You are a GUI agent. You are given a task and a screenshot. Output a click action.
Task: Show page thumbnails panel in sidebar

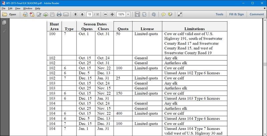[4, 22]
